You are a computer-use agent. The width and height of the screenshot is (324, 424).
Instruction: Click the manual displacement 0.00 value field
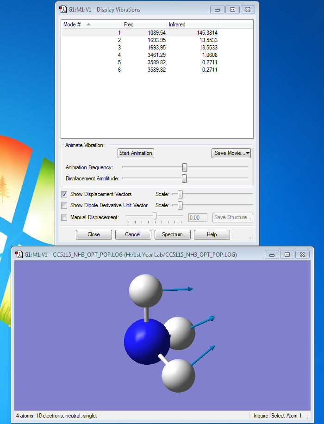pyautogui.click(x=198, y=218)
